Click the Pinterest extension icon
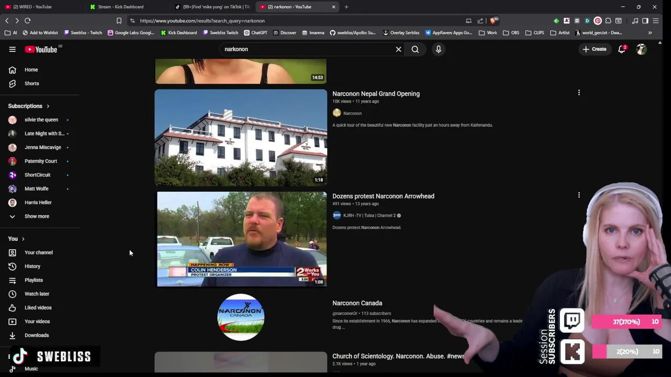671x377 pixels. click(598, 21)
